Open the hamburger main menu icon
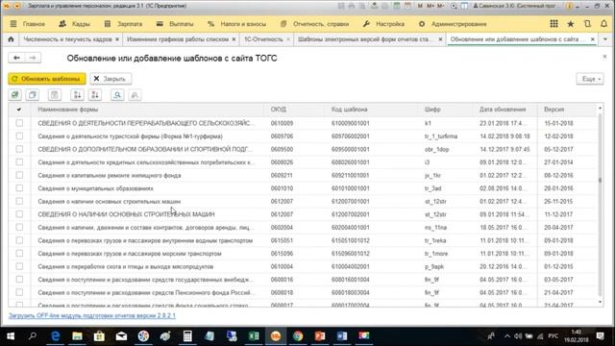The image size is (615, 346). click(x=13, y=24)
